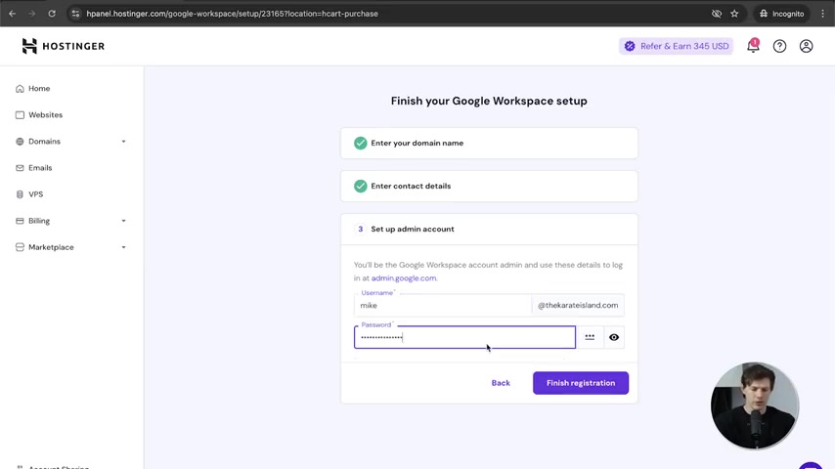Click the Home house icon
Viewport: 835px width, 469px height.
(x=20, y=88)
